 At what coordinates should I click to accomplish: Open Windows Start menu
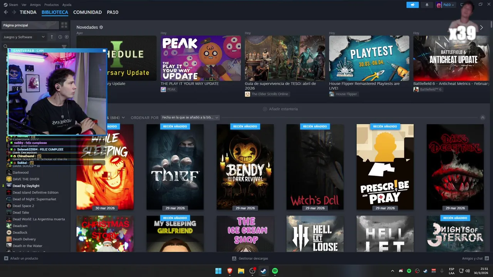tap(218, 271)
